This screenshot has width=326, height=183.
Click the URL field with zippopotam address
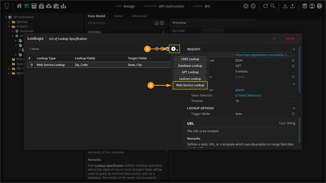(262, 55)
